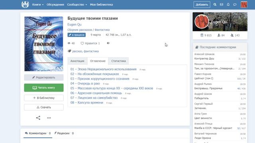Click the views eye counter showing 40
Image resolution: width=255 pixels, height=143 pixels.
click(71, 43)
